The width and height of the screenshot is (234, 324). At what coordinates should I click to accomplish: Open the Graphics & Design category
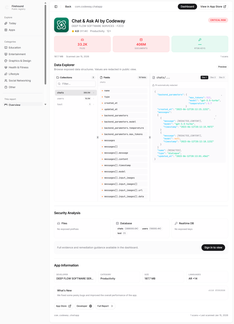pyautogui.click(x=20, y=61)
